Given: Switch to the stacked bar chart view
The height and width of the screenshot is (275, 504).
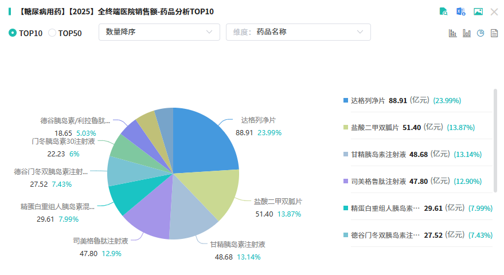Looking at the screenshot, I should [452, 33].
